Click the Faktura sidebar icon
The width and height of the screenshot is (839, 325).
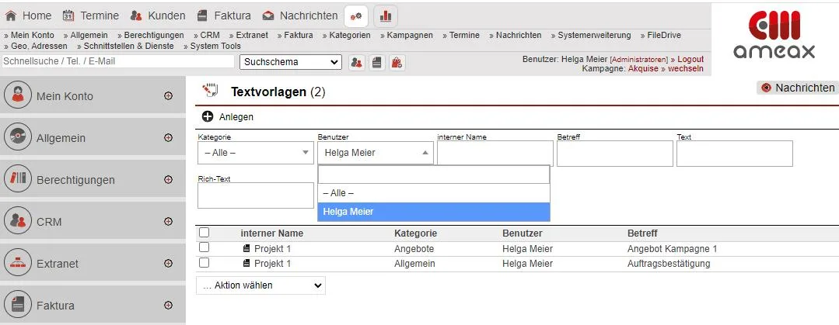point(18,306)
